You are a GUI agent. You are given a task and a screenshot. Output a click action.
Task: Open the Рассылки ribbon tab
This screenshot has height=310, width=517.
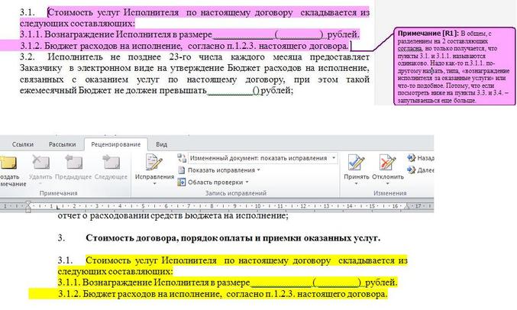pyautogui.click(x=62, y=144)
